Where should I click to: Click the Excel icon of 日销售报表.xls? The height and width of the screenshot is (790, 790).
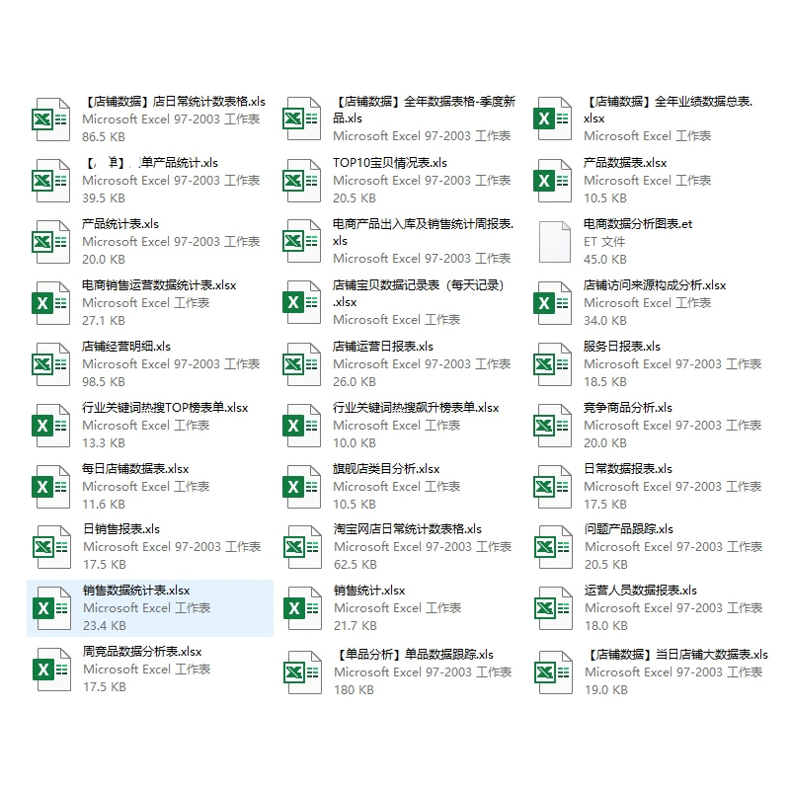point(52,547)
